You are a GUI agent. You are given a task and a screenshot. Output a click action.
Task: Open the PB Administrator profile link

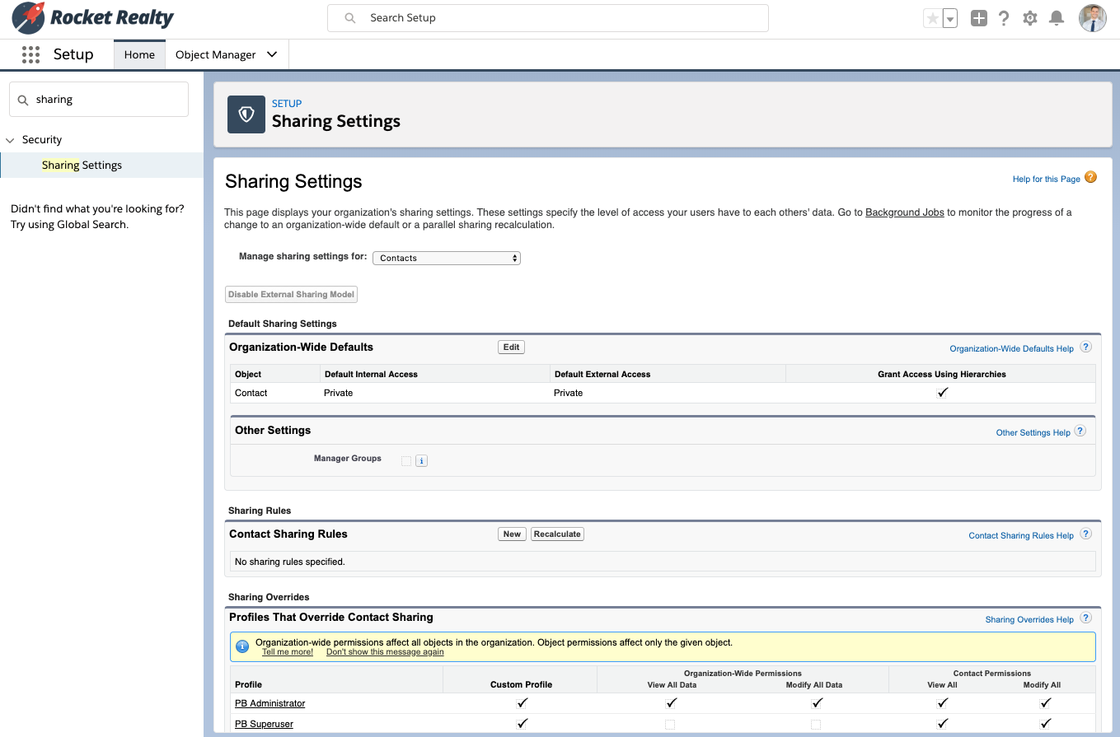(x=269, y=703)
